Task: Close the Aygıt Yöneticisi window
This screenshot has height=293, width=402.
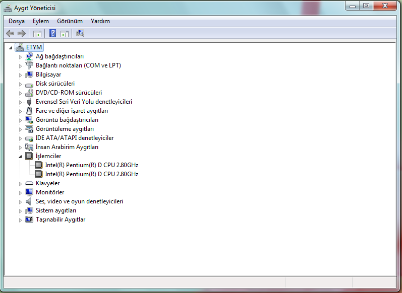Action: (385, 6)
